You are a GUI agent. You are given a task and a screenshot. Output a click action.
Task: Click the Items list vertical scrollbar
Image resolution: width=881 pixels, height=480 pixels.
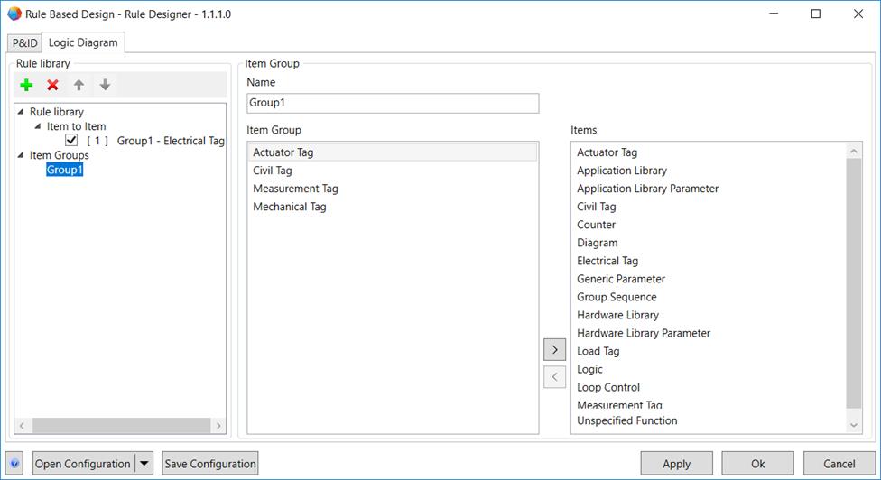(854, 282)
